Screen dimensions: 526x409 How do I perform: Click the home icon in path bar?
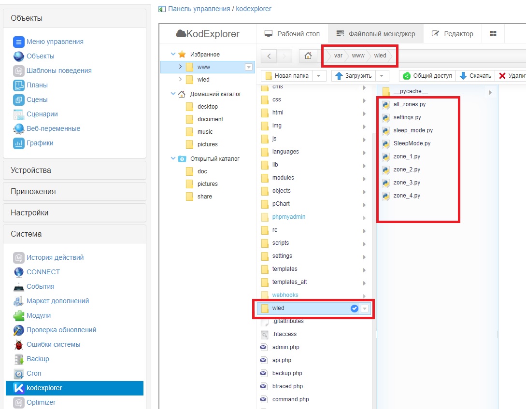(x=308, y=56)
